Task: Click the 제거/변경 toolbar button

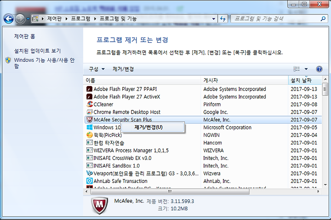Action: pos(123,69)
